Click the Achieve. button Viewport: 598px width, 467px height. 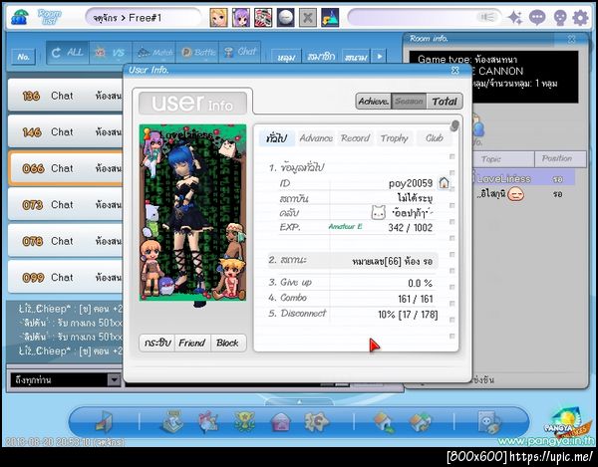pos(374,102)
